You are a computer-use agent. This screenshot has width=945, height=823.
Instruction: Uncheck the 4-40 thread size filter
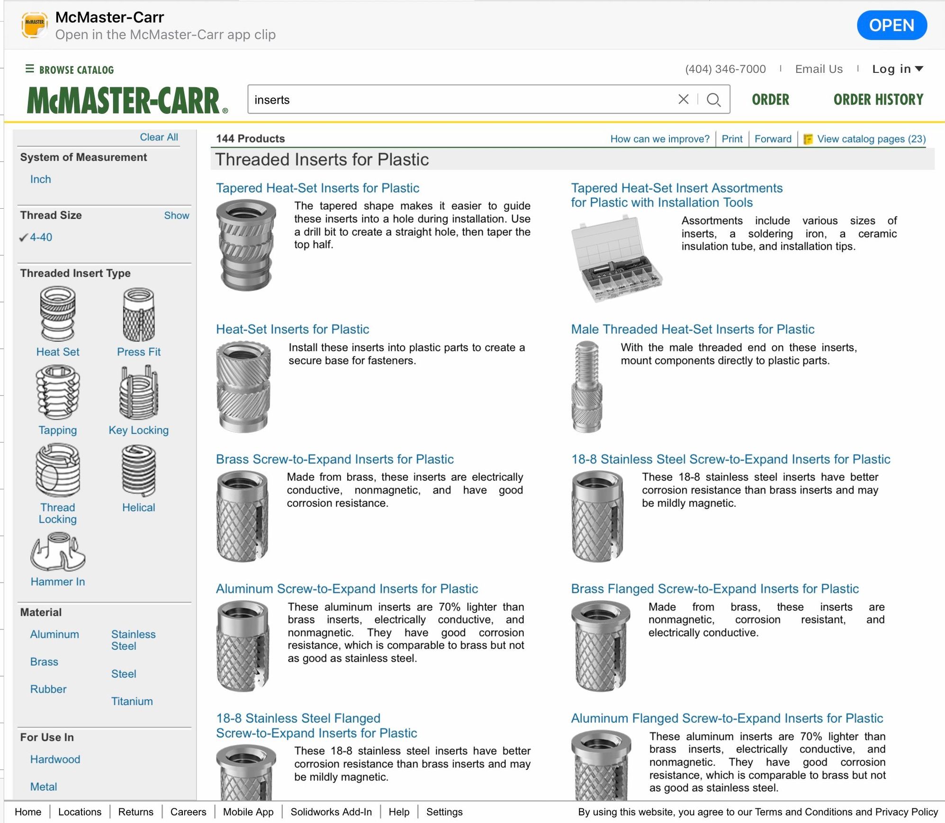click(40, 237)
